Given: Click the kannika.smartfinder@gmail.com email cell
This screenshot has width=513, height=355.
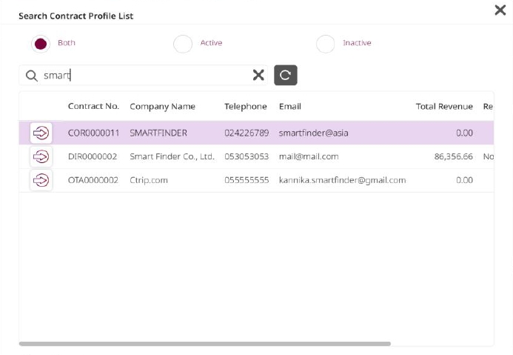Looking at the screenshot, I should (342, 180).
